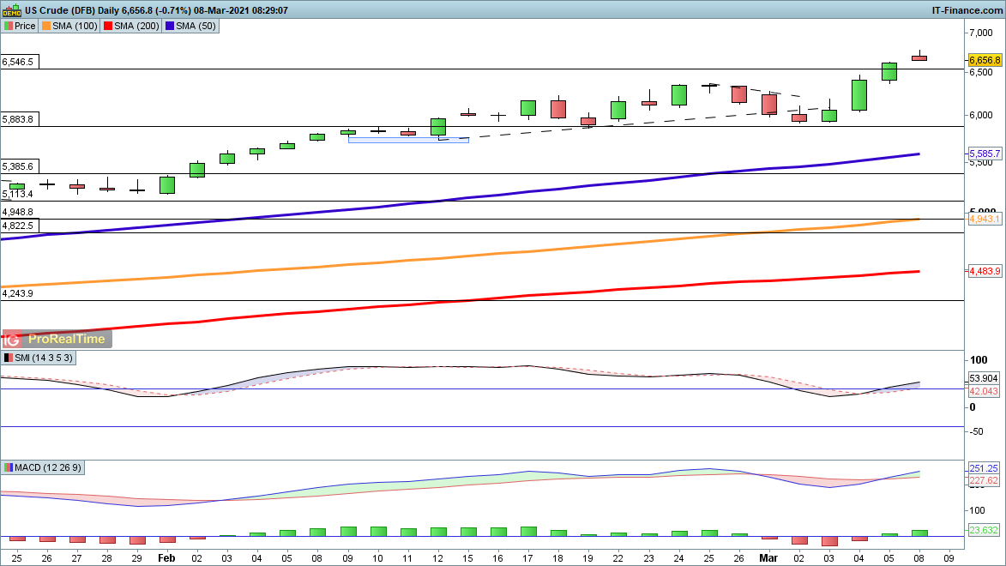Click the 5,883.8 support level label

[18, 119]
